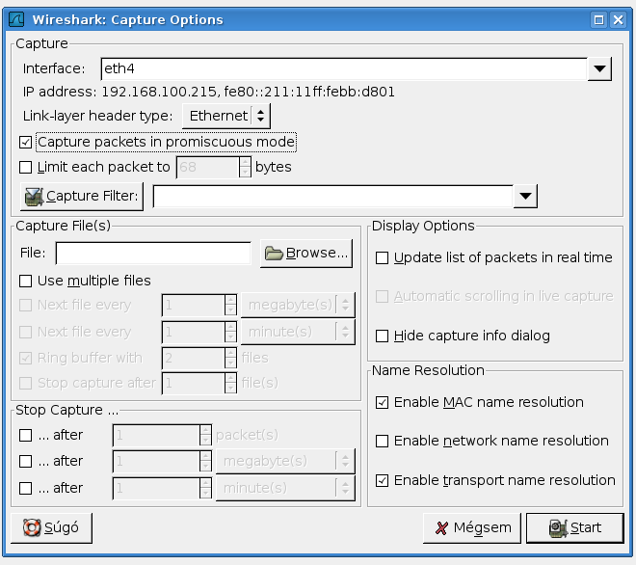Check stop capture after packet(s) box
The image size is (636, 565).
click(x=26, y=435)
